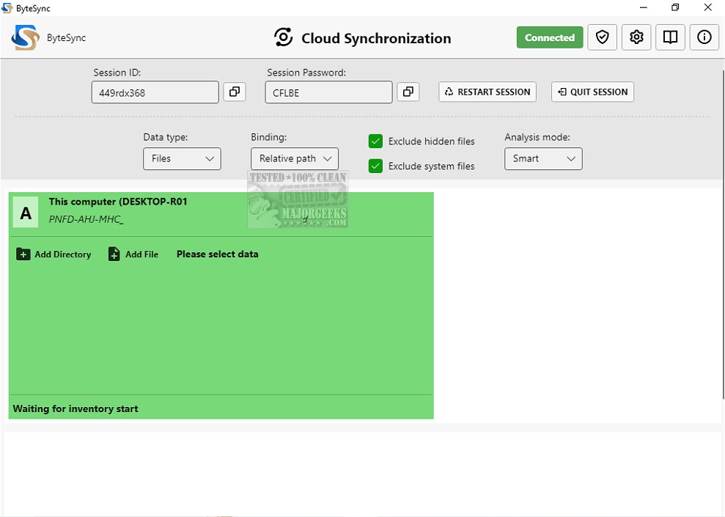Viewport: 725px width, 517px height.
Task: Click the PNFD-AHJ-MHC_ identifier text
Action: pos(86,219)
